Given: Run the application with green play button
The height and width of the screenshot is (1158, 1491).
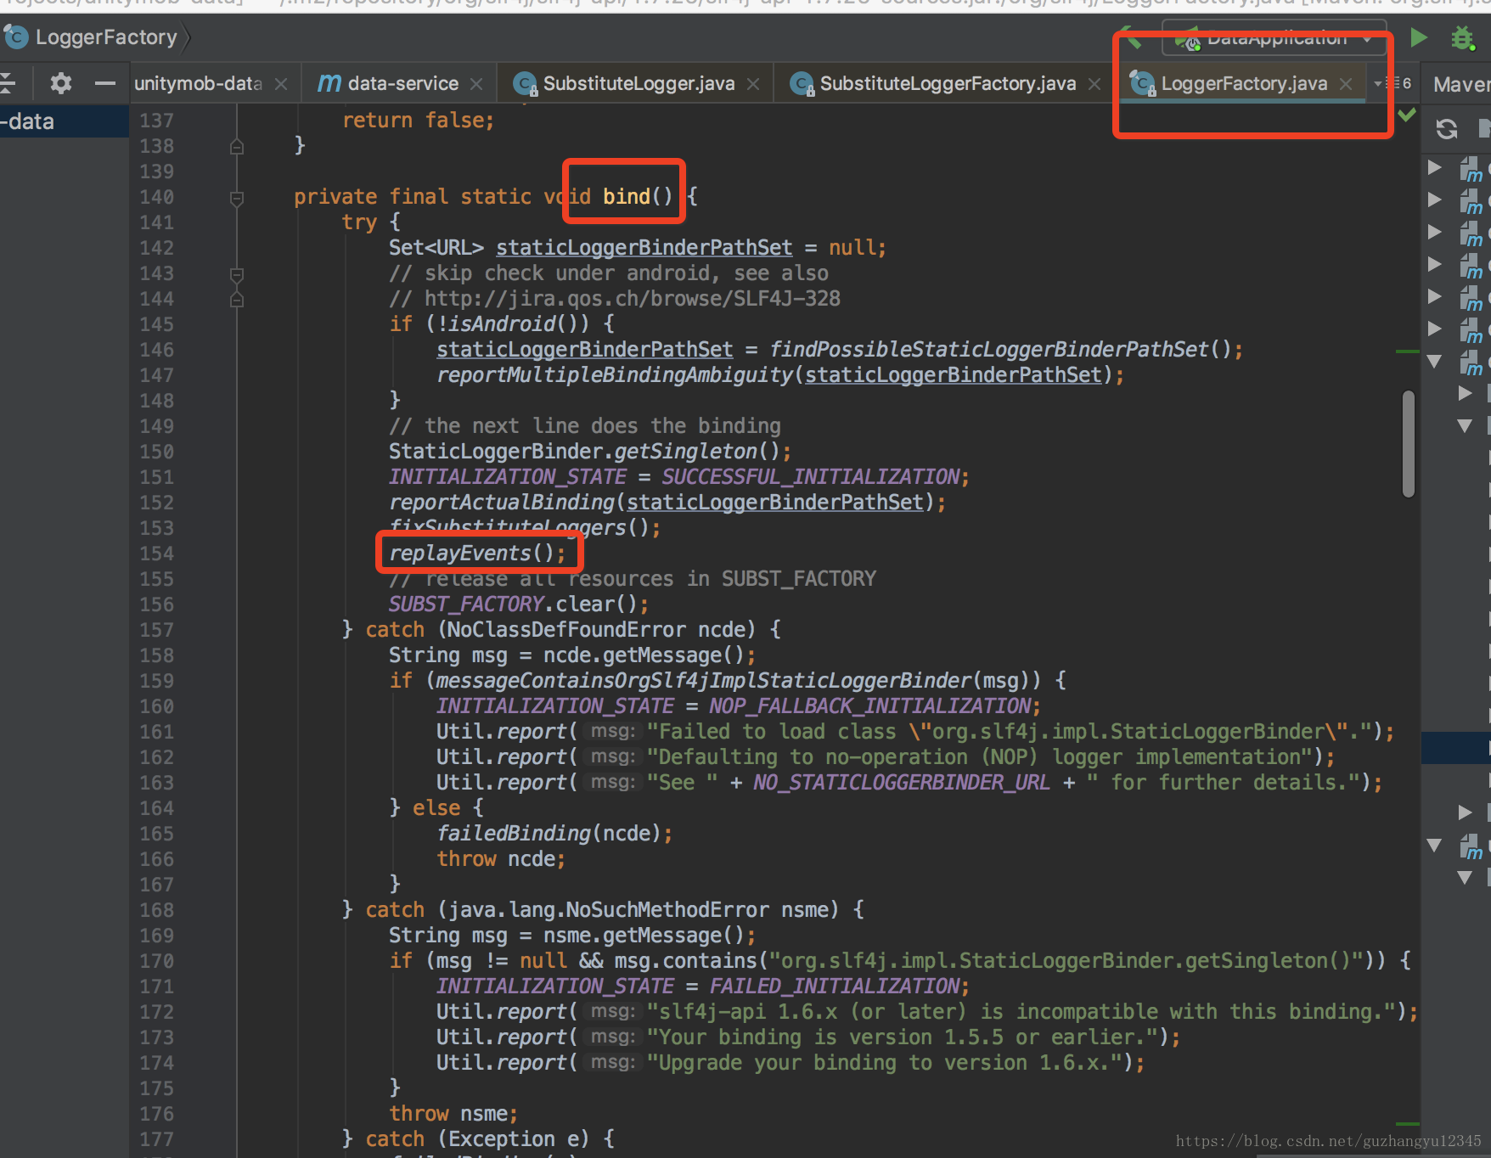Looking at the screenshot, I should point(1418,37).
